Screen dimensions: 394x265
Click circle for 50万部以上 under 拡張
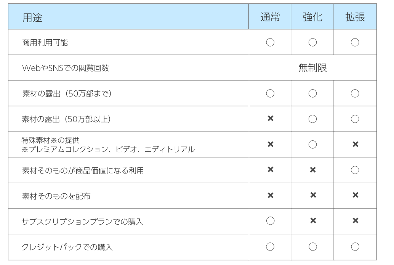click(x=355, y=119)
